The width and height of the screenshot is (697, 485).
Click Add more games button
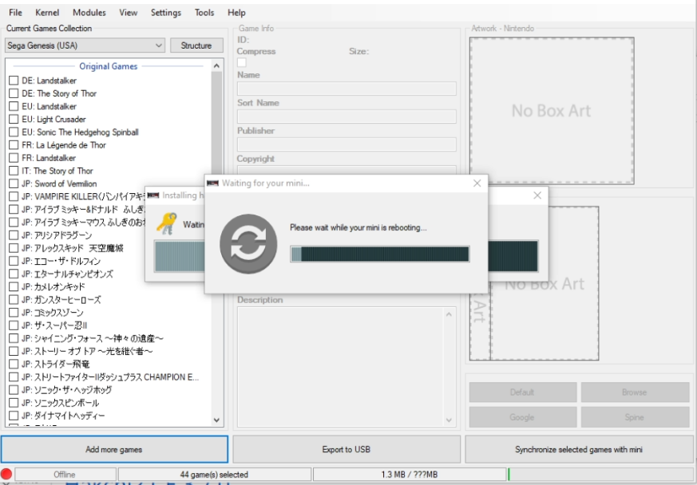pyautogui.click(x=114, y=449)
